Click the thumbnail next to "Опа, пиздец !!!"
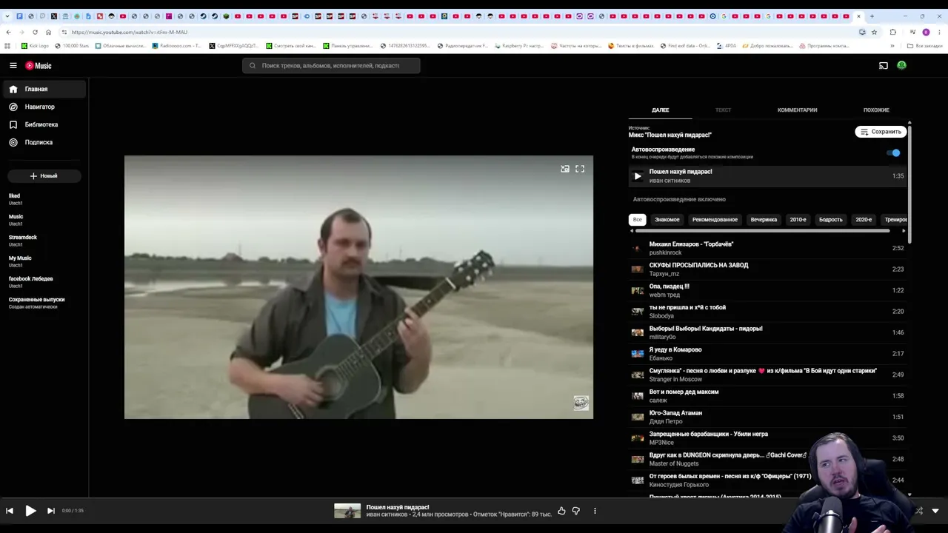Screen dimensions: 948x533 637,291
